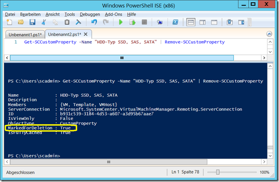
Task: Cut selection using the scissors icon
Action: 44,22
